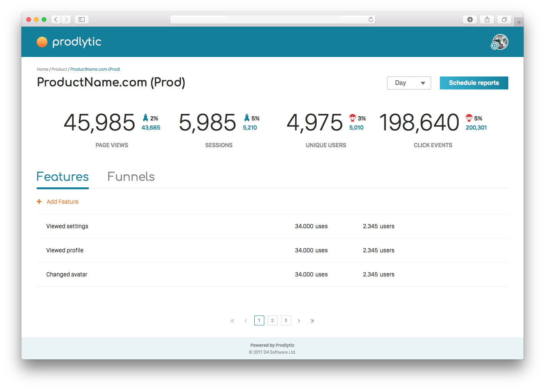Viewport: 545px width, 390px height.
Task: Click the orange plus icon for Add Feature
Action: point(39,201)
